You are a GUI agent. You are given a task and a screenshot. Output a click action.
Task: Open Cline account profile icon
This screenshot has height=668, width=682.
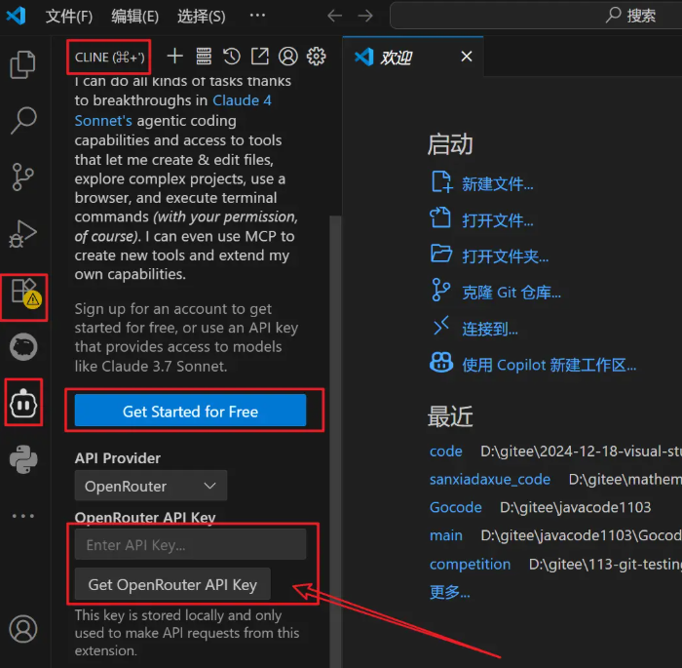pyautogui.click(x=288, y=57)
